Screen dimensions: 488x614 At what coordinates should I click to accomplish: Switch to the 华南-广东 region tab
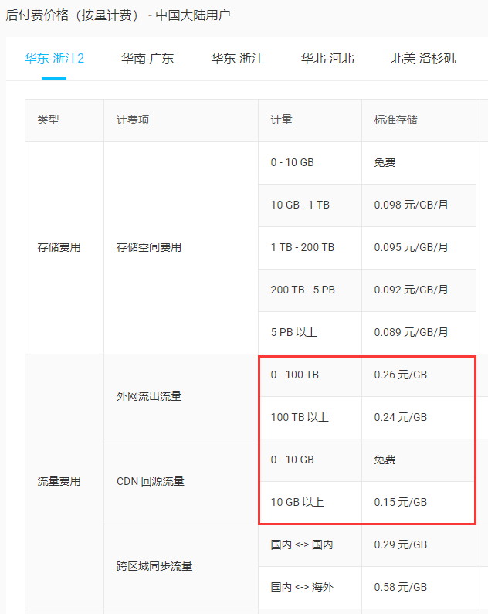pyautogui.click(x=147, y=58)
